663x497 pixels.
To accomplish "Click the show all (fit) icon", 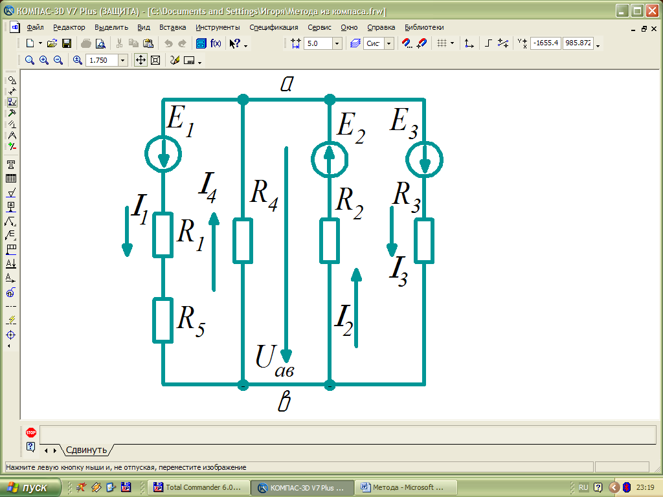I will click(x=155, y=60).
